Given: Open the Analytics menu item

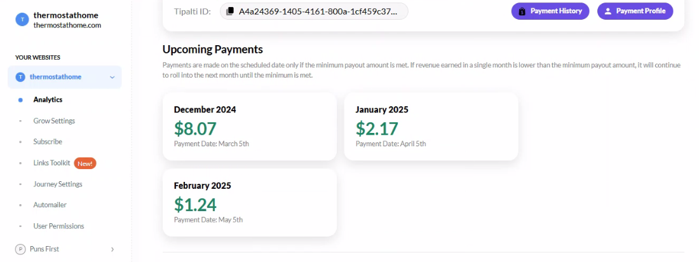Looking at the screenshot, I should pyautogui.click(x=48, y=100).
